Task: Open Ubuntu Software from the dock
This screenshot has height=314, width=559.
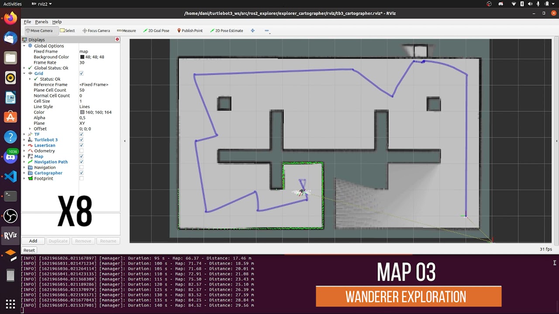Action: [10, 117]
